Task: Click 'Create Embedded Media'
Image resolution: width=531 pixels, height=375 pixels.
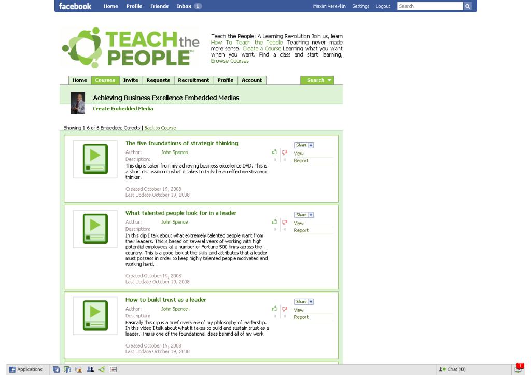Action: pyautogui.click(x=123, y=109)
